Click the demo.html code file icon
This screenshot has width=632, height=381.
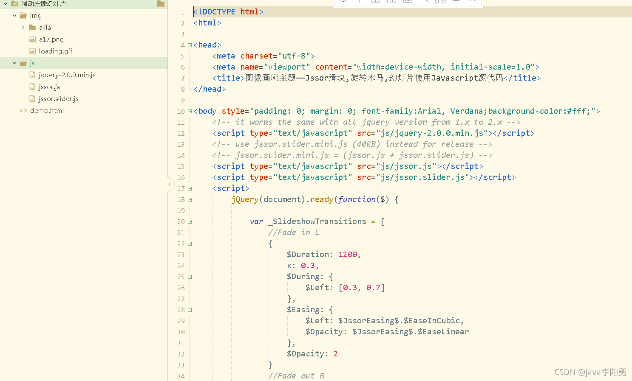pyautogui.click(x=23, y=110)
